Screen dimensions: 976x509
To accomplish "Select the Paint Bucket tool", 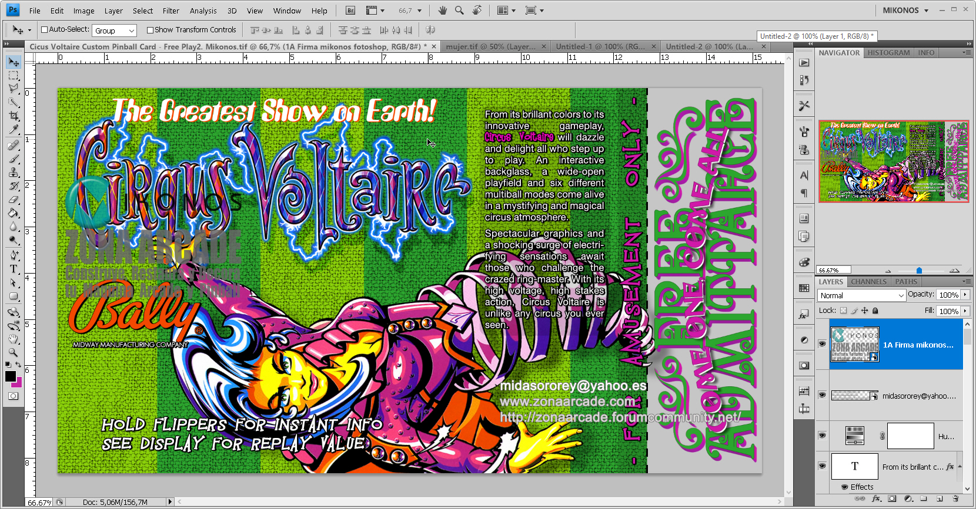I will tap(14, 213).
